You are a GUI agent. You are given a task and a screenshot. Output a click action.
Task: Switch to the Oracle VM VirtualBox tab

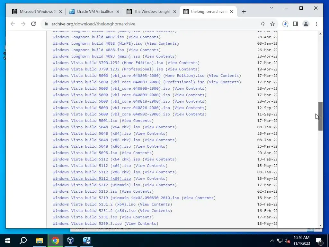[x=94, y=12]
